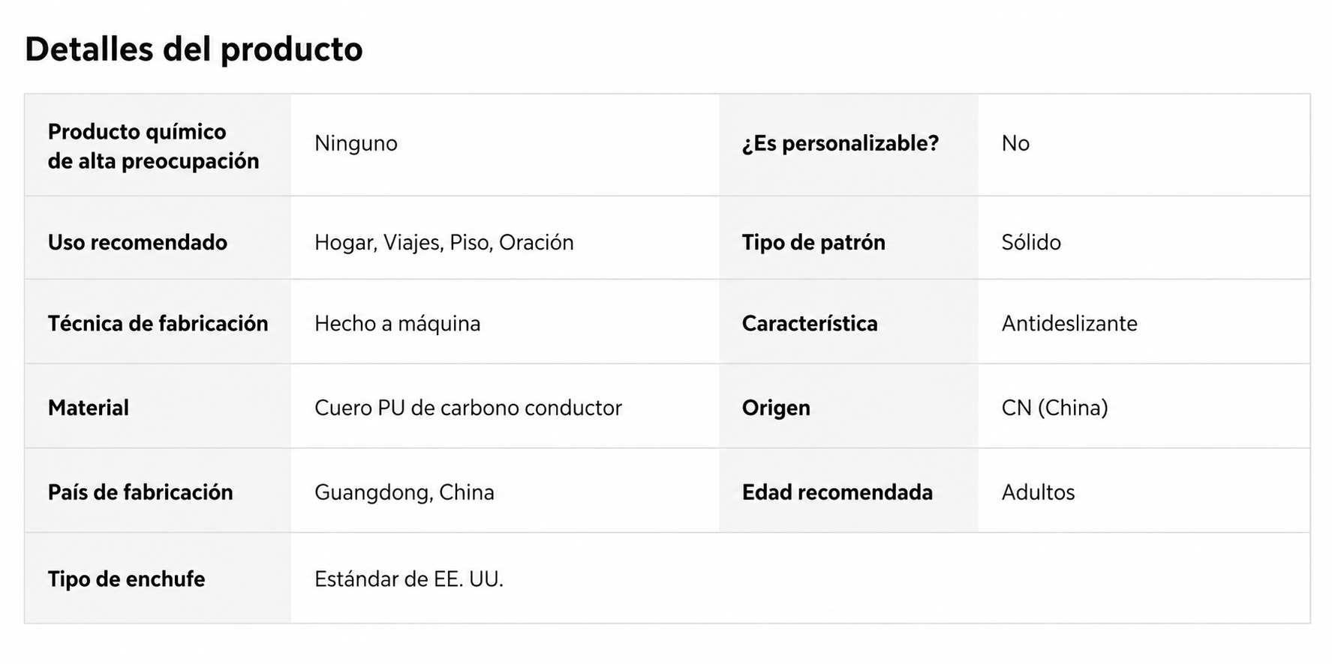Select the 'Producto químico de alta preocupación' label
The width and height of the screenshot is (1332, 664).
[x=153, y=146]
